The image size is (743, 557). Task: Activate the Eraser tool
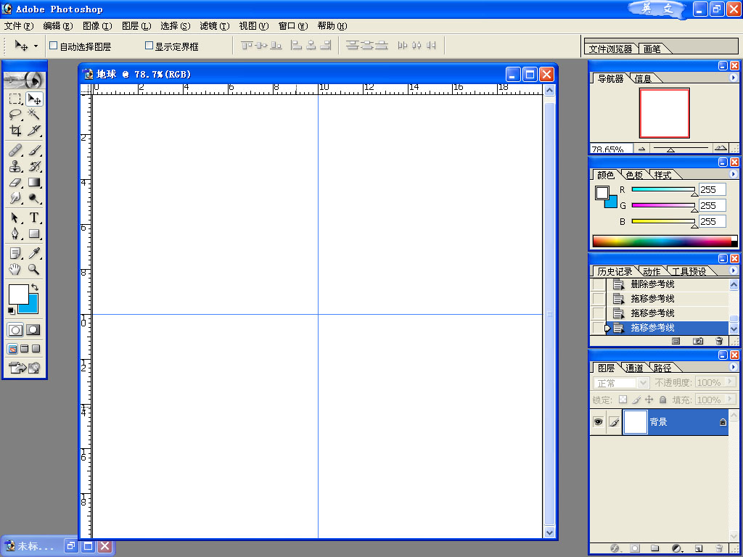pyautogui.click(x=15, y=182)
